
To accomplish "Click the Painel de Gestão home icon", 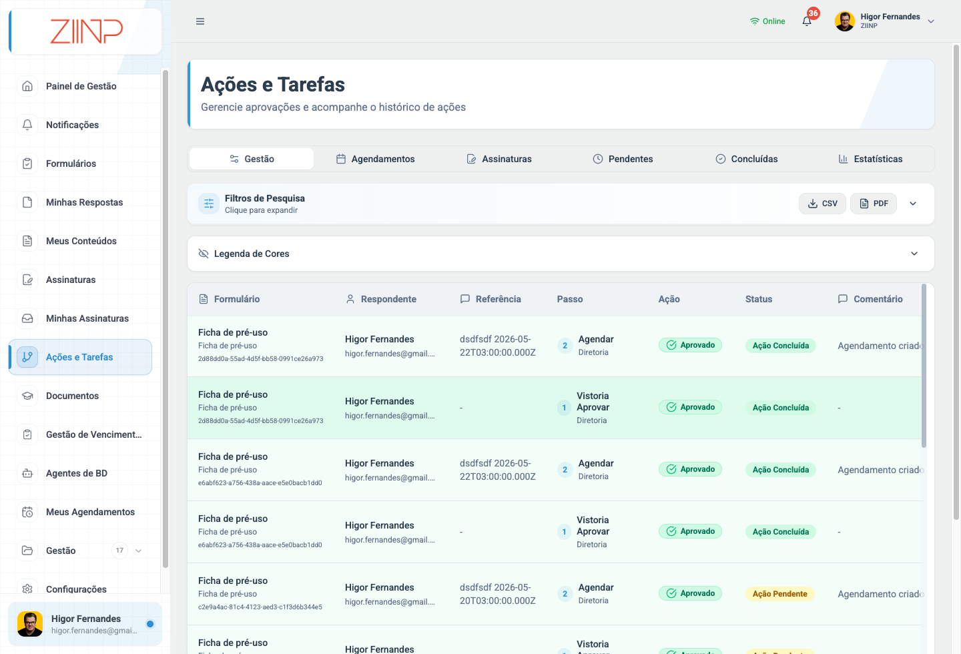I will [x=27, y=86].
